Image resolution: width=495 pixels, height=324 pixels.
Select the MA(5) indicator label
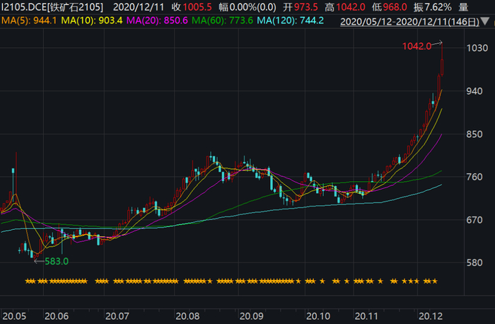click(x=29, y=21)
